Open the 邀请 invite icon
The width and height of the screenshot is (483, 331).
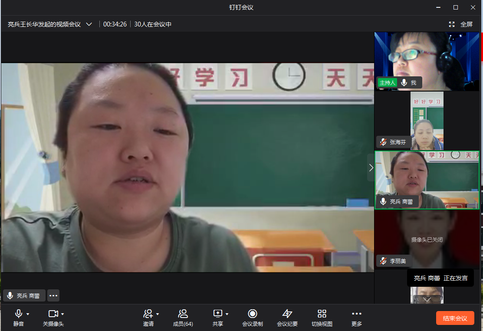[148, 314]
